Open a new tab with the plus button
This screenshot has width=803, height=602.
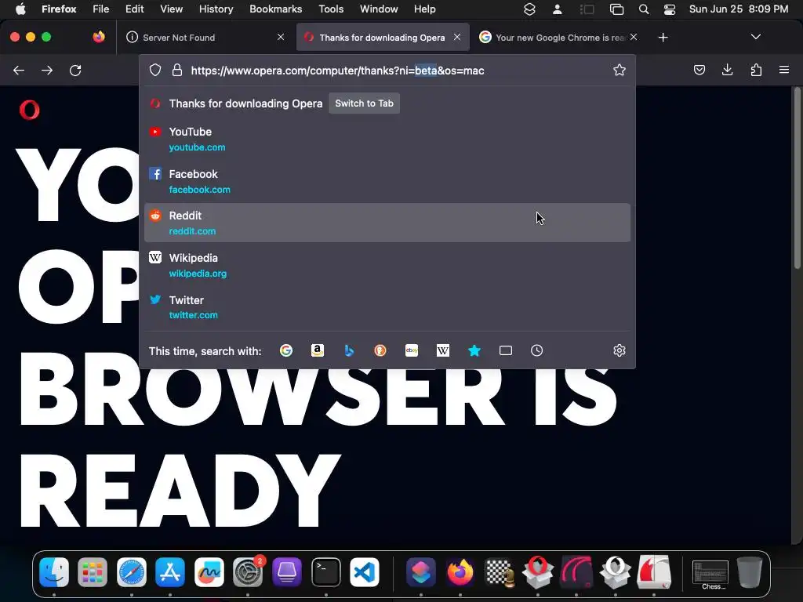click(x=663, y=38)
